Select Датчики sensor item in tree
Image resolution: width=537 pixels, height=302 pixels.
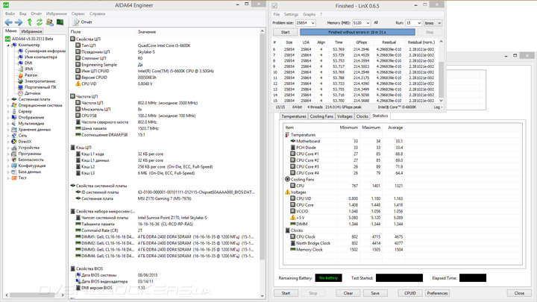32,93
